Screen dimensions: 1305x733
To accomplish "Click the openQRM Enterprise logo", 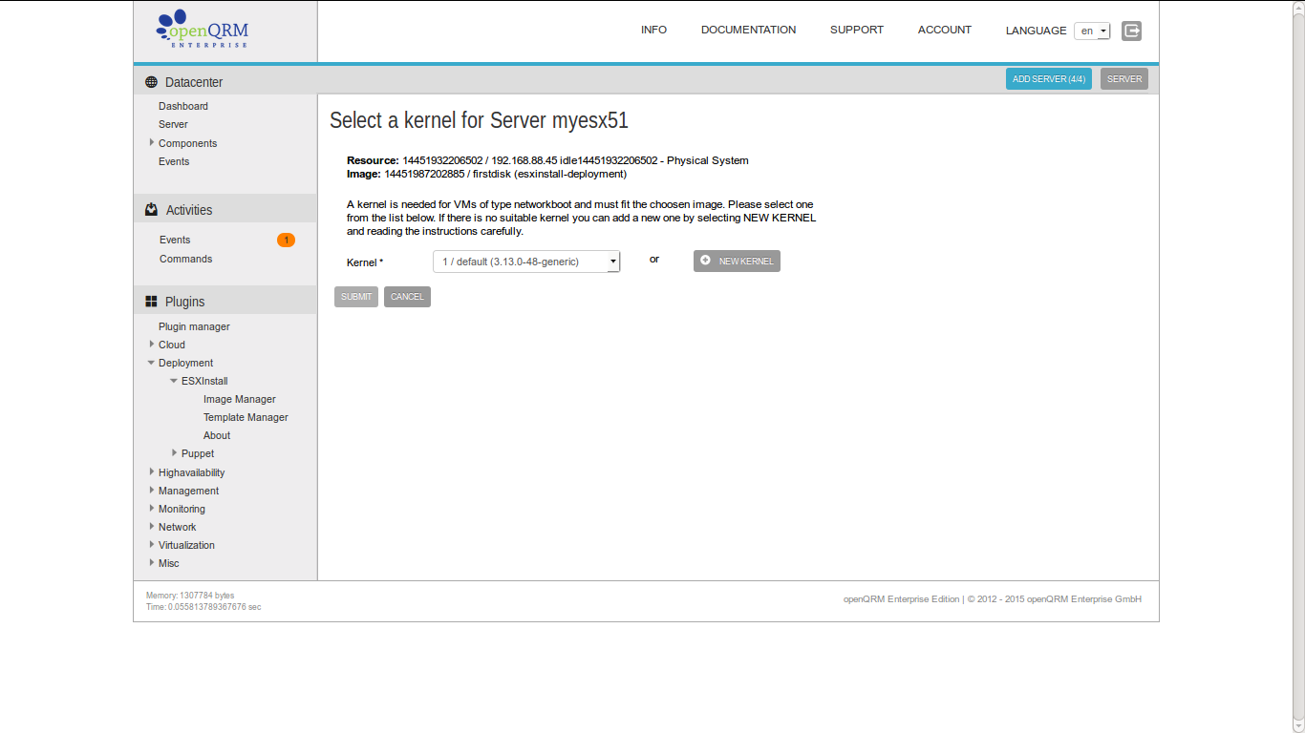I will 202,30.
